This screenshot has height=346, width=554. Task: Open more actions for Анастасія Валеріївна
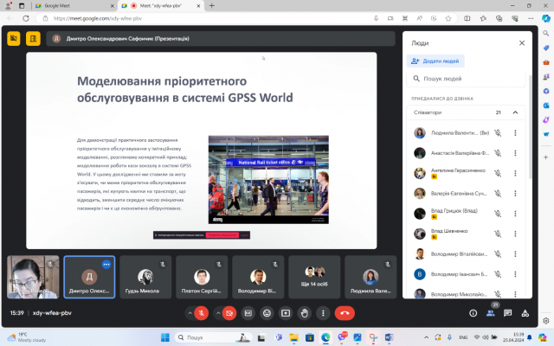(515, 153)
